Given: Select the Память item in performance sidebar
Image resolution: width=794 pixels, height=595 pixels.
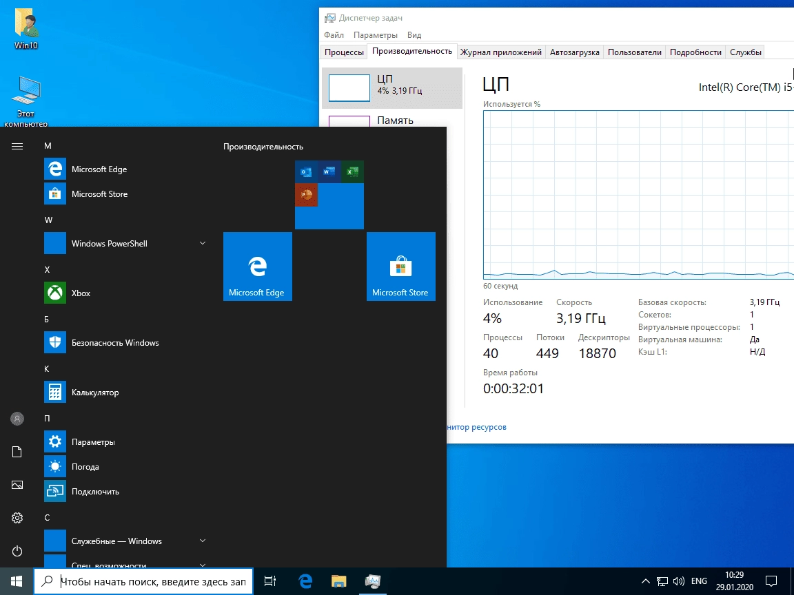Looking at the screenshot, I should (392, 121).
